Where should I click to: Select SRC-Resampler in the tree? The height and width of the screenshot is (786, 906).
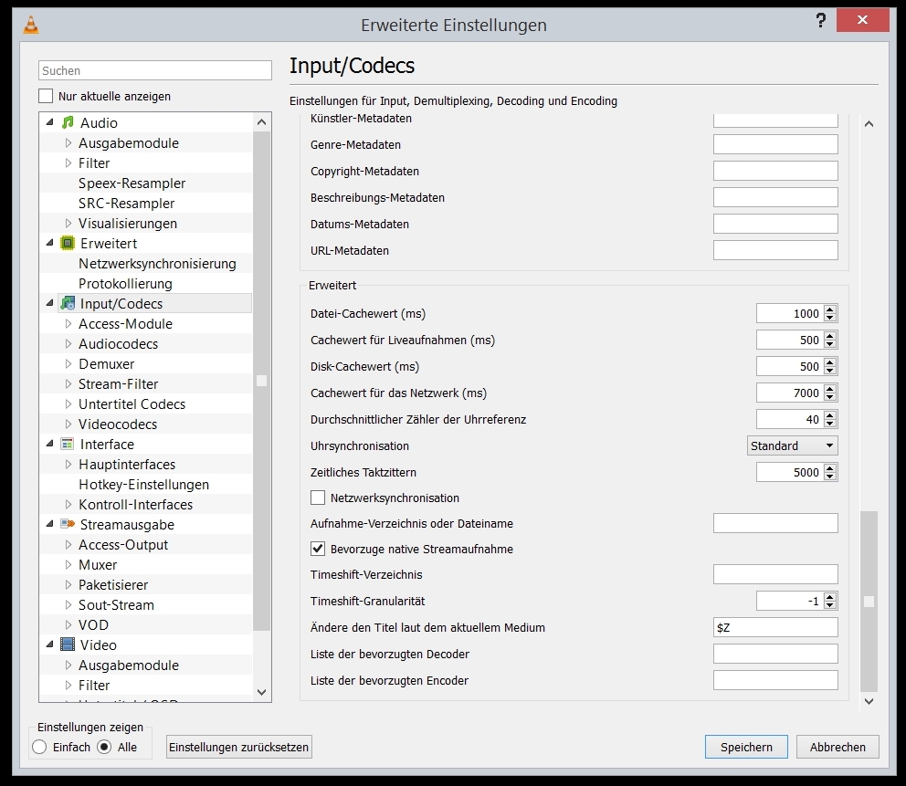[x=127, y=204]
